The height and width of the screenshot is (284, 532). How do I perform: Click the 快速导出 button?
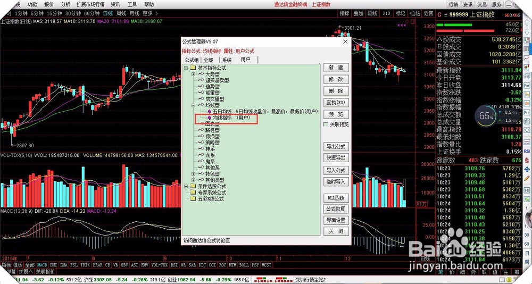coord(336,157)
